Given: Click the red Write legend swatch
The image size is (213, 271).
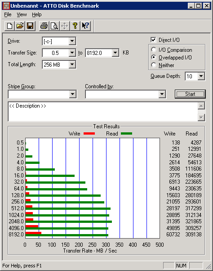Looking at the screenshot, I should pyautogui.click(x=89, y=133).
